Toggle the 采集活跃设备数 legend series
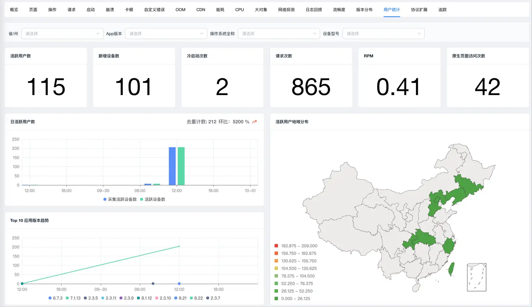 [120, 199]
